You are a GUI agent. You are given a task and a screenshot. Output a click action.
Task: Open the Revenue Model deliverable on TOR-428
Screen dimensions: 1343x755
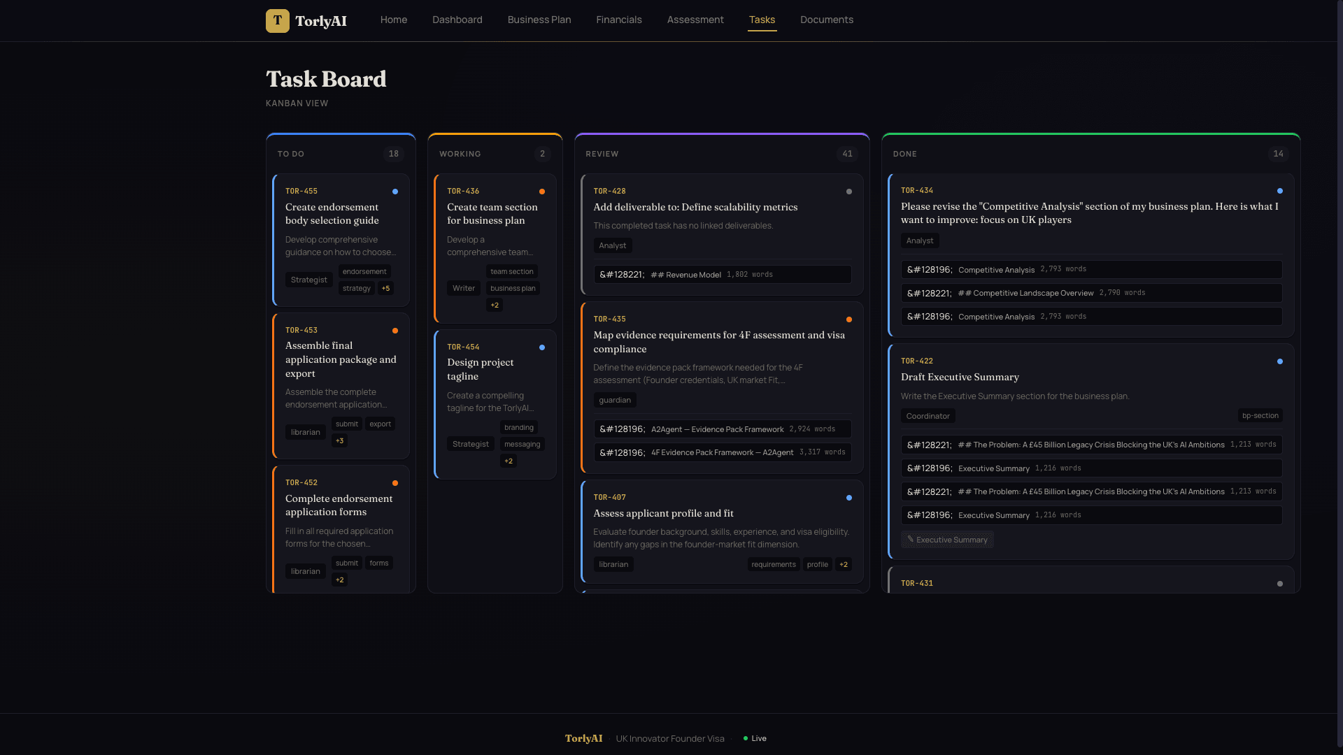722,274
